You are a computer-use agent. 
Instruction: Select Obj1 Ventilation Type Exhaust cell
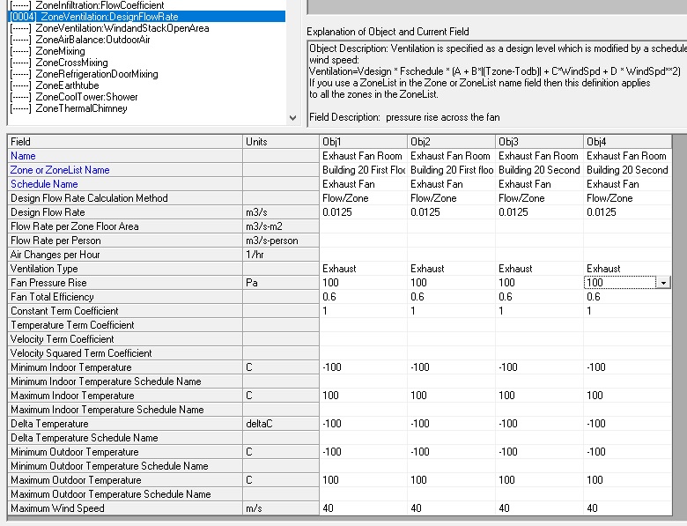363,268
